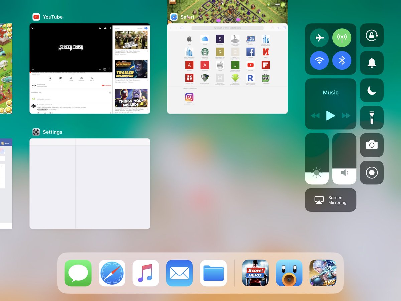Open Screen Mirroring
The image size is (401, 301).
click(330, 200)
